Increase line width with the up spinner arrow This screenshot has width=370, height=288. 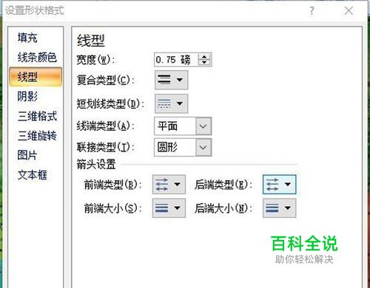[x=204, y=57]
